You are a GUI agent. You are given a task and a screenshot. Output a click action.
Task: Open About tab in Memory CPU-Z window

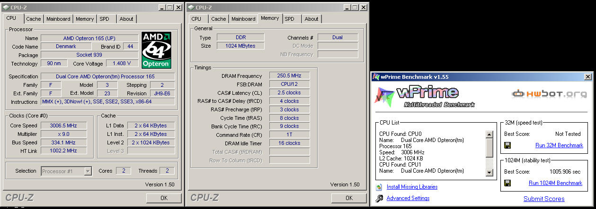pyautogui.click(x=311, y=19)
